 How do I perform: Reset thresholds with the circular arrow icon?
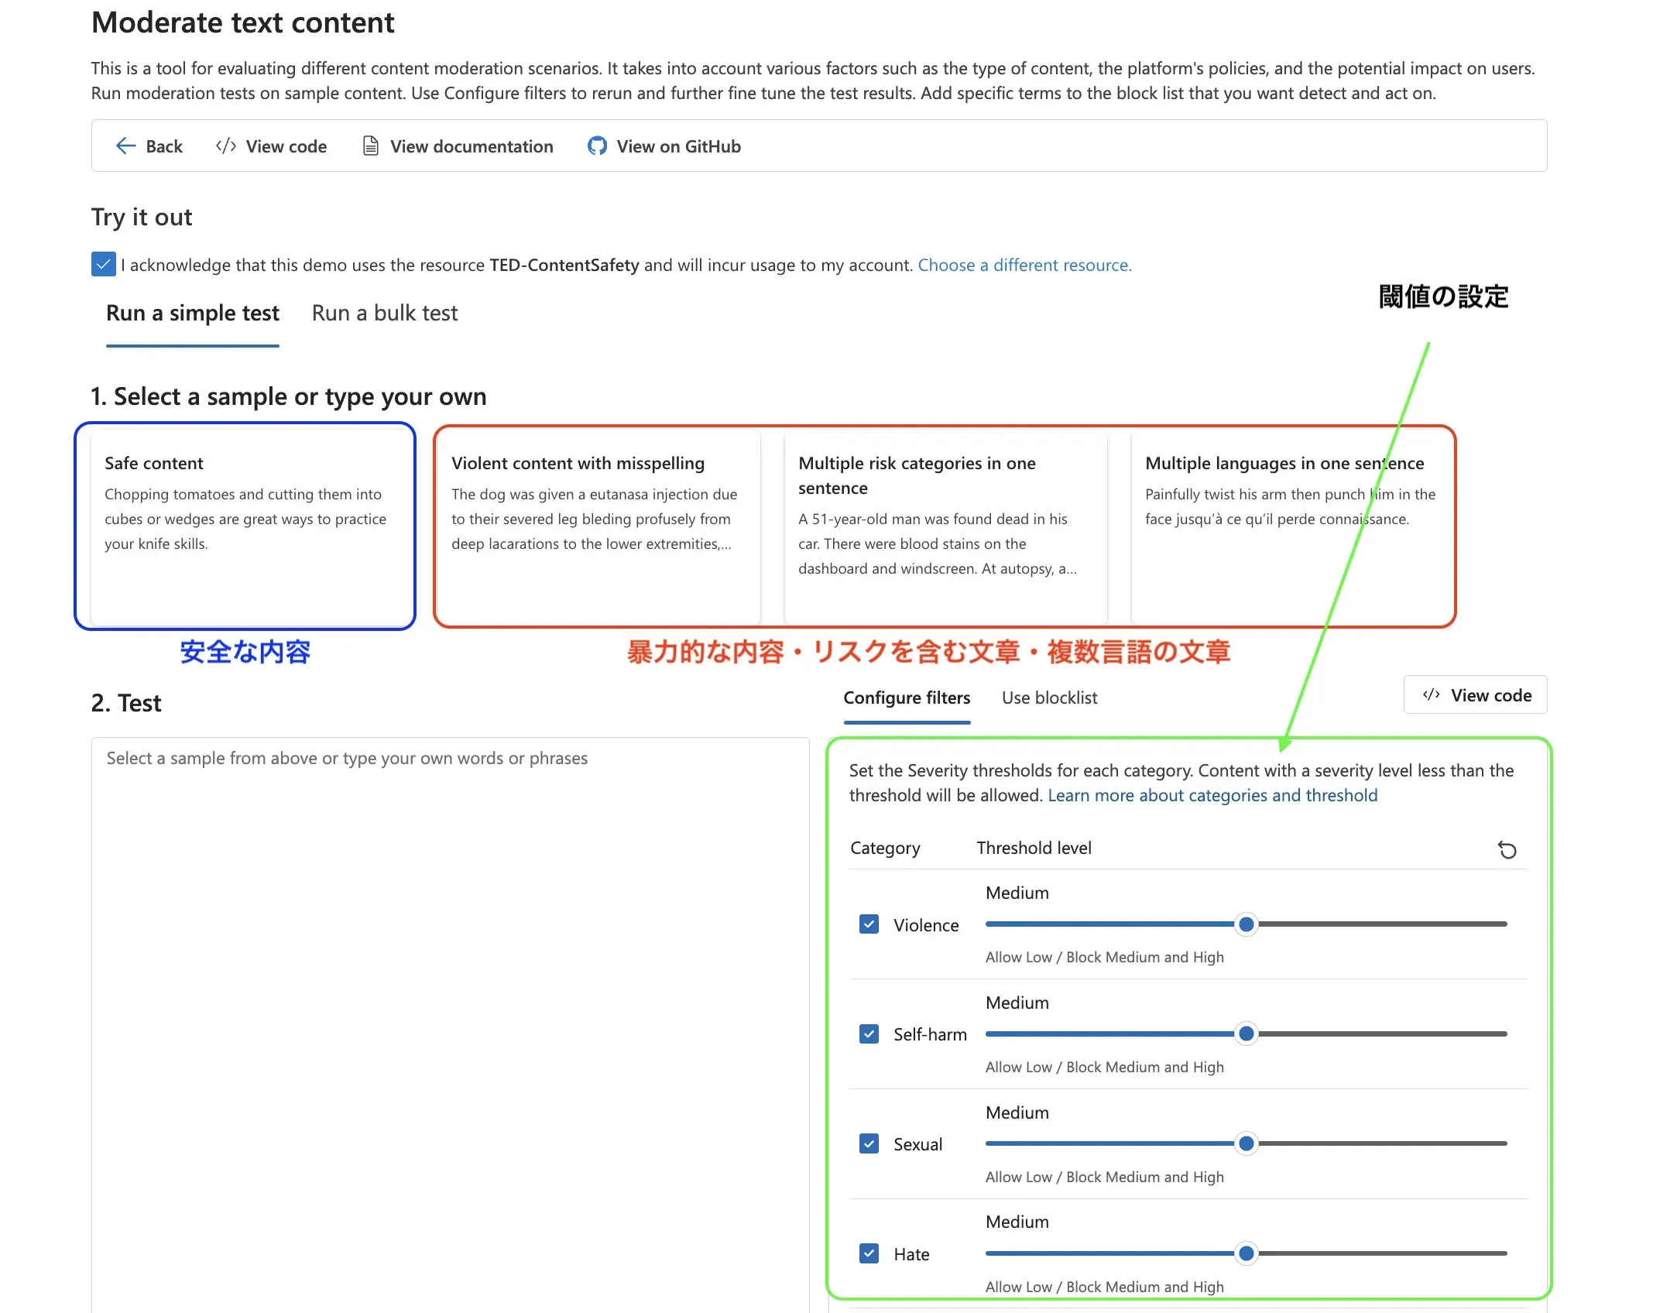(x=1507, y=850)
